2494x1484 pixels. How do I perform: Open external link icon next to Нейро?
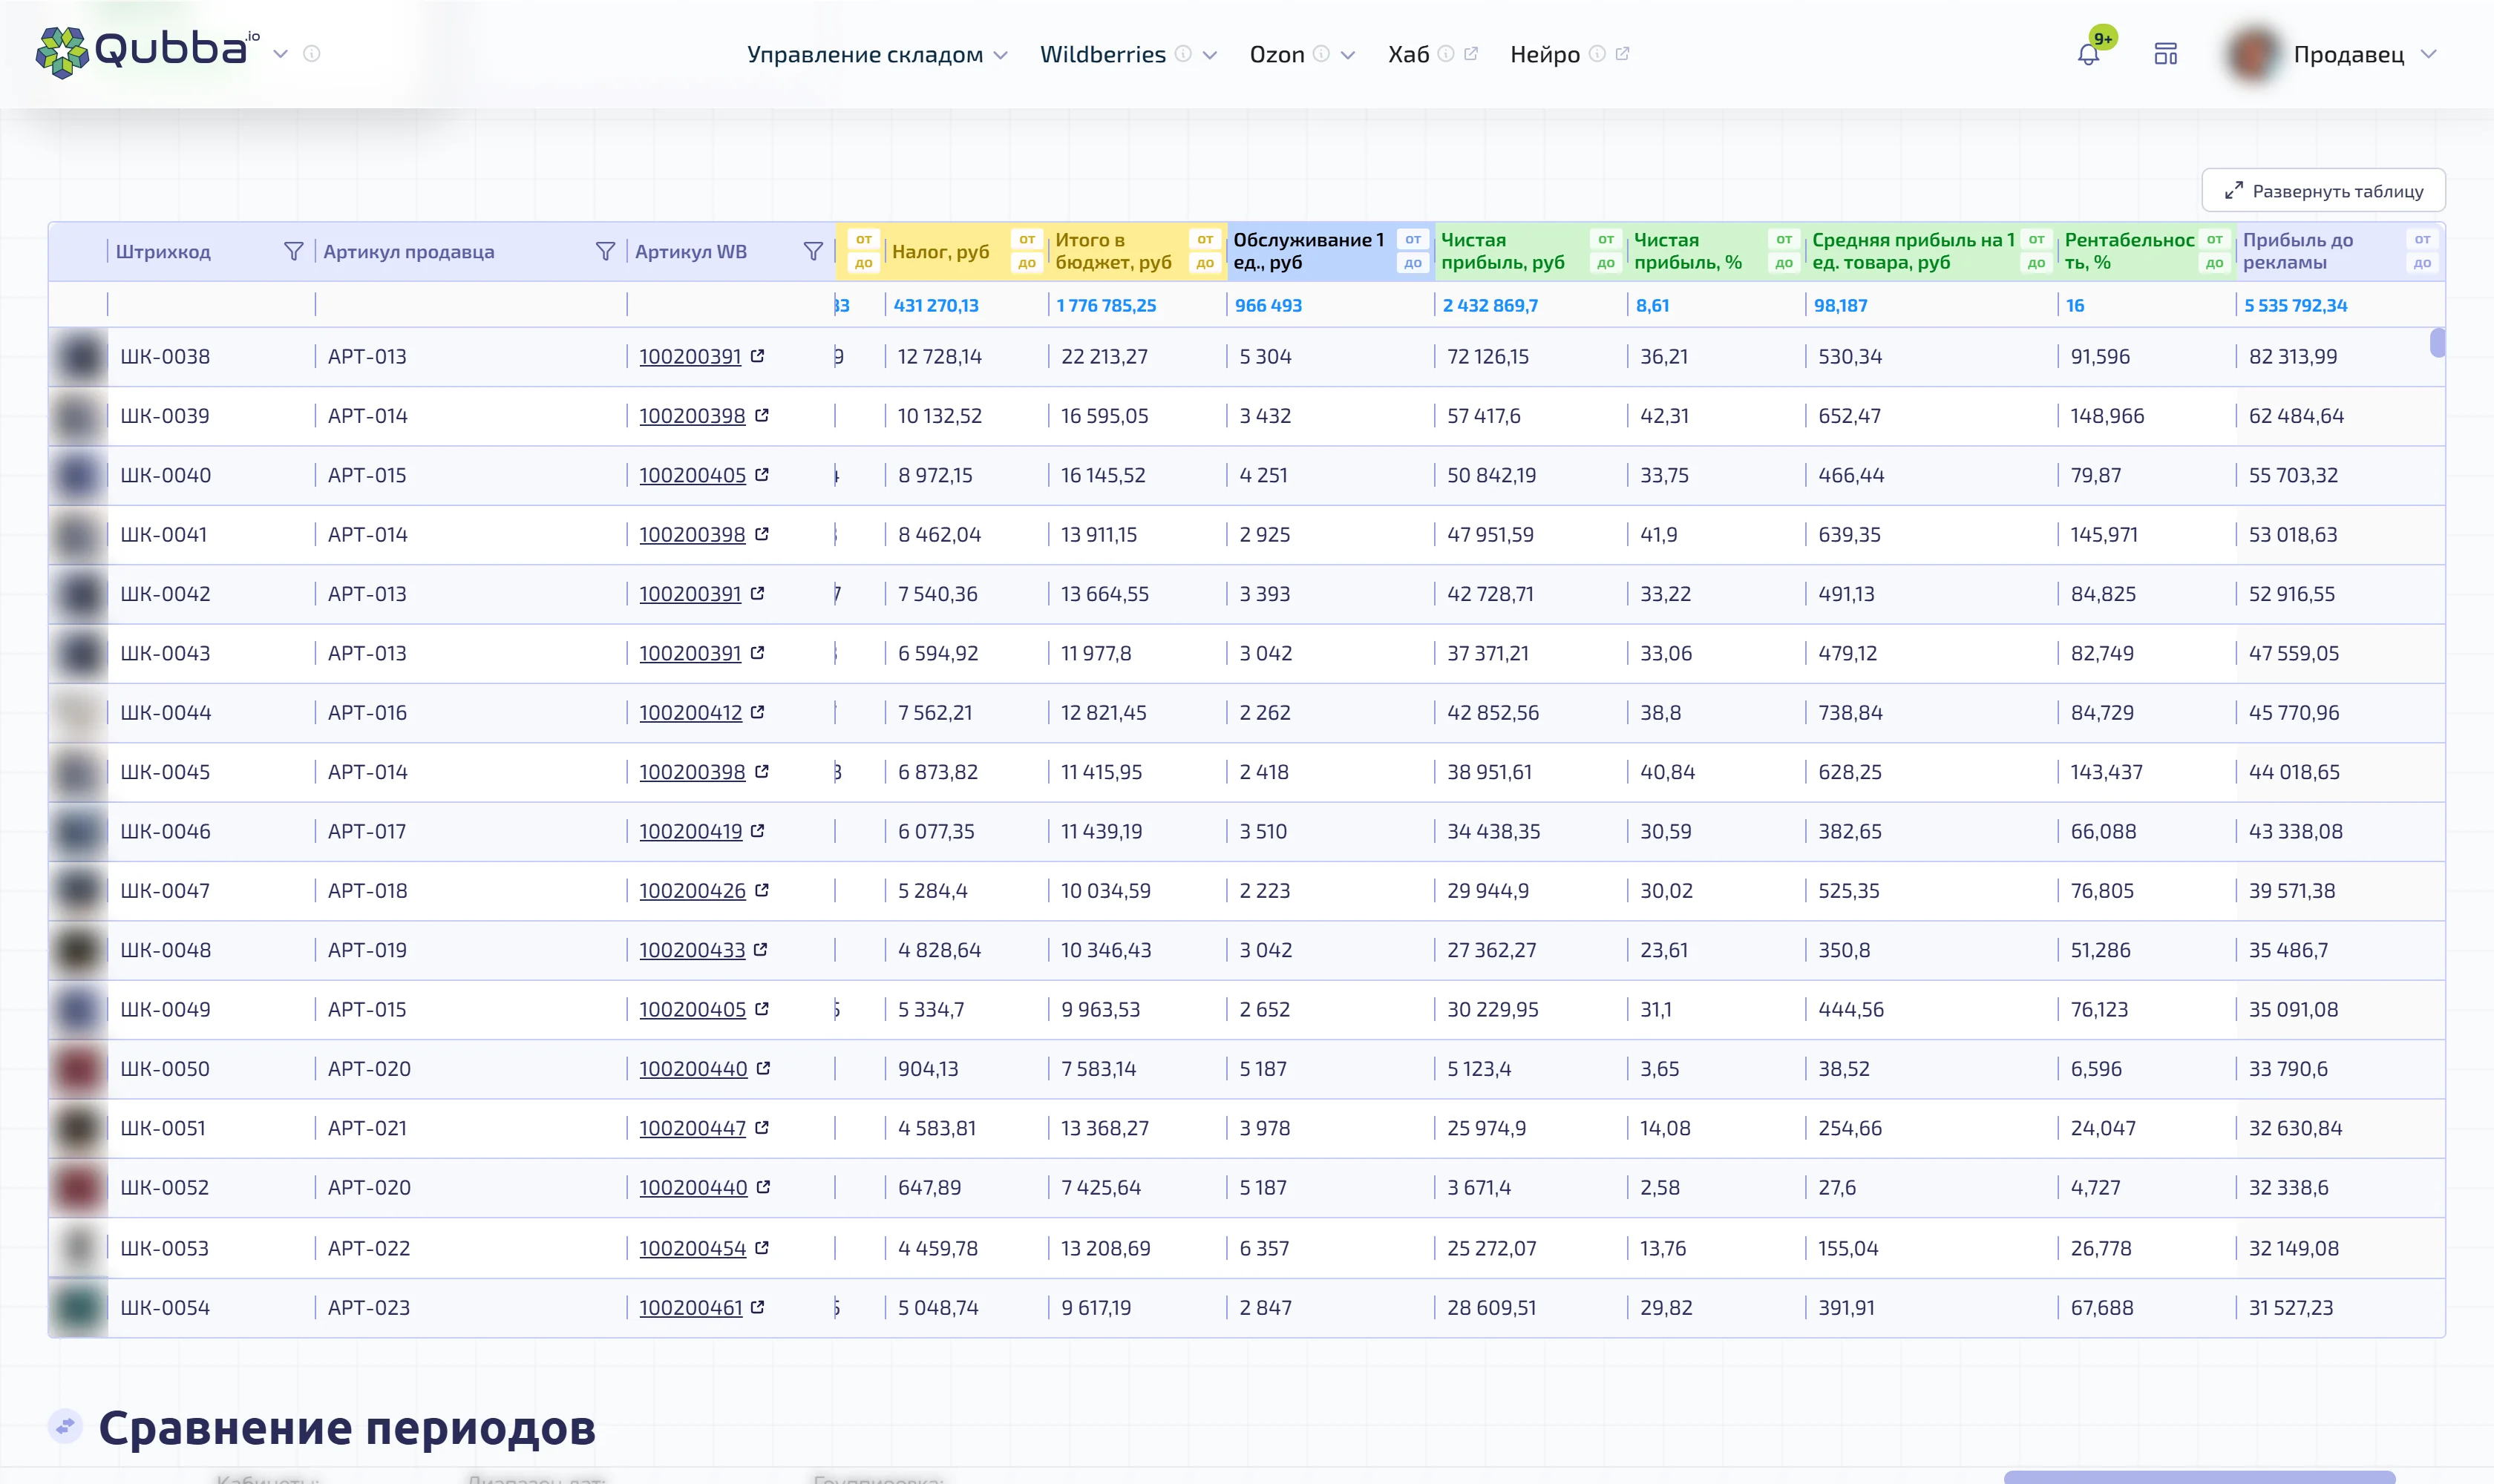[1623, 53]
